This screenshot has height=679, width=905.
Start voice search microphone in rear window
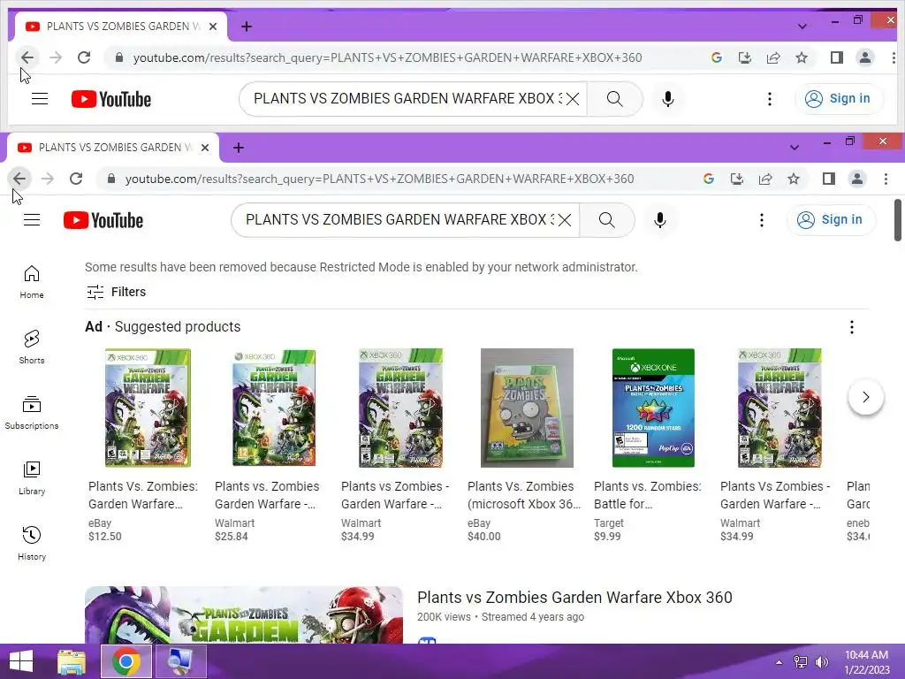(x=668, y=99)
